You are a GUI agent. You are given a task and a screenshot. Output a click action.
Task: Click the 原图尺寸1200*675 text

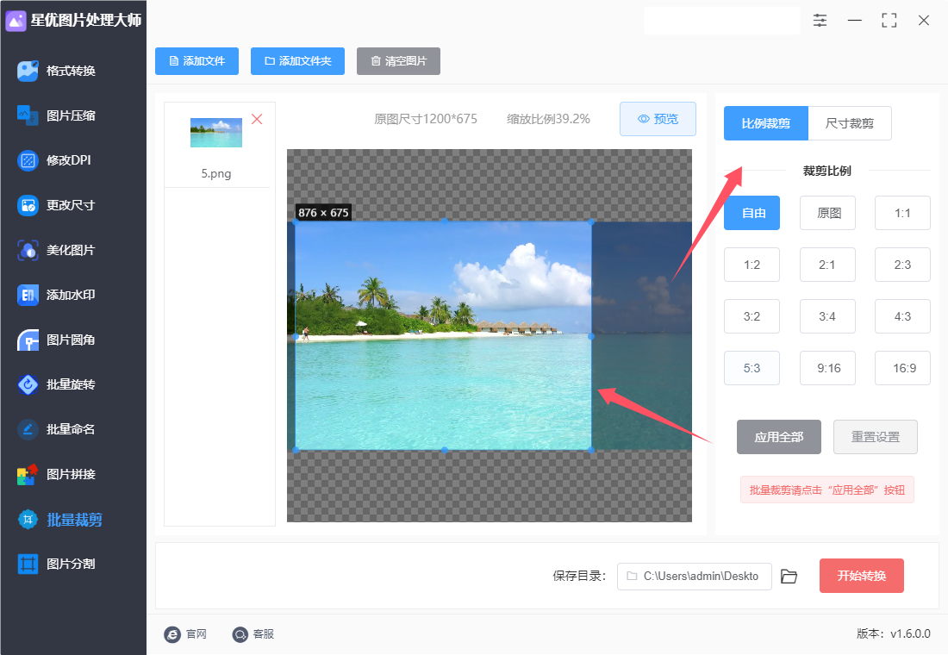point(426,119)
